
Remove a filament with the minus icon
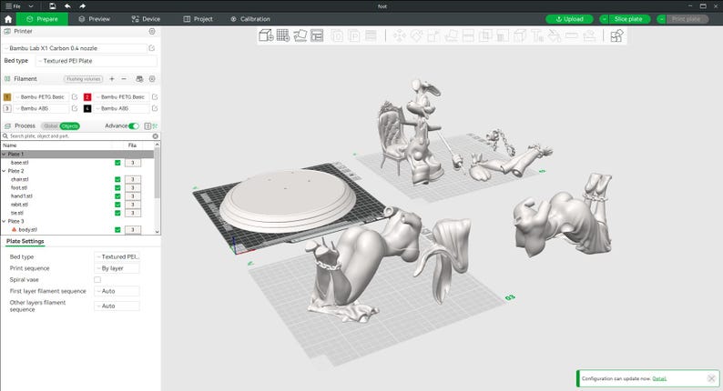[x=124, y=79]
